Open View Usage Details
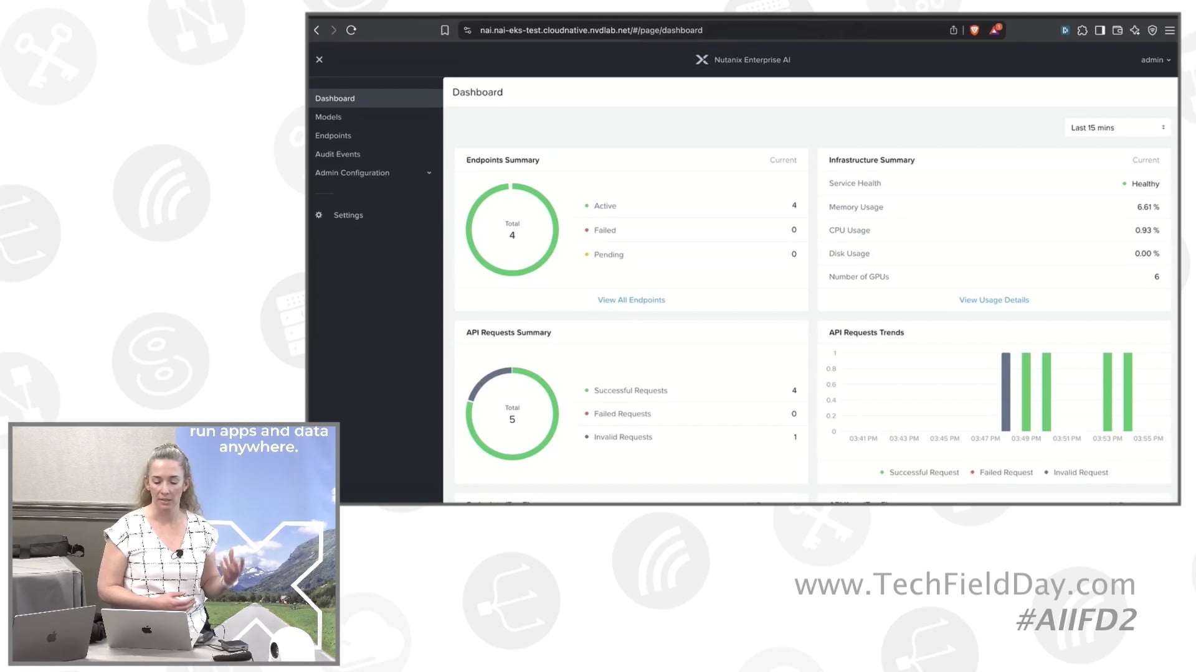 coord(994,299)
